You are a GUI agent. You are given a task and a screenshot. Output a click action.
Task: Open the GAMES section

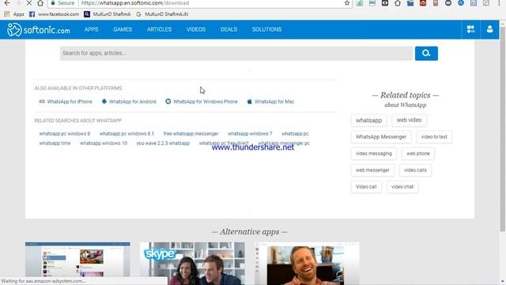[123, 29]
